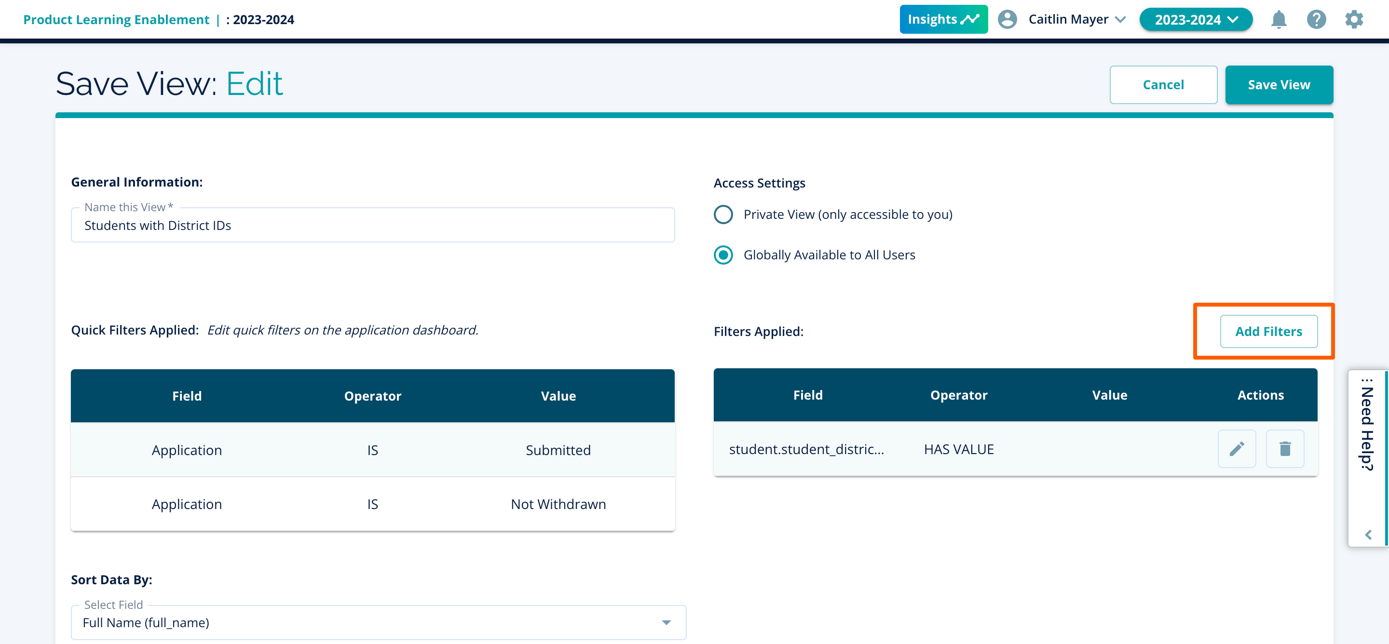1389x644 pixels.
Task: Cancel editing the view
Action: tap(1163, 85)
